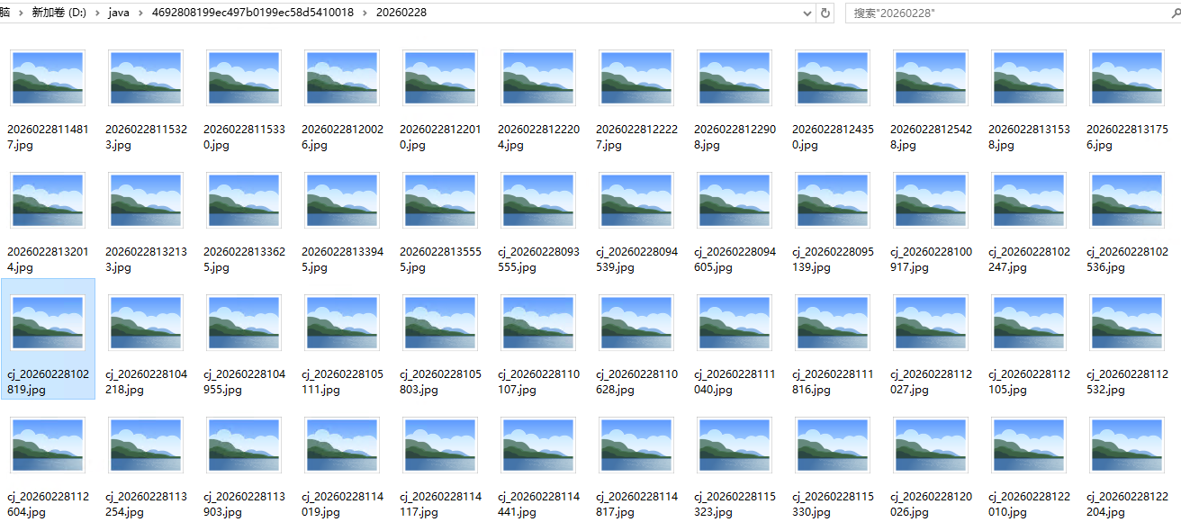Viewport: 1181px width, 531px height.
Task: Click file name cj_20260228115323.jpg
Action: (735, 504)
